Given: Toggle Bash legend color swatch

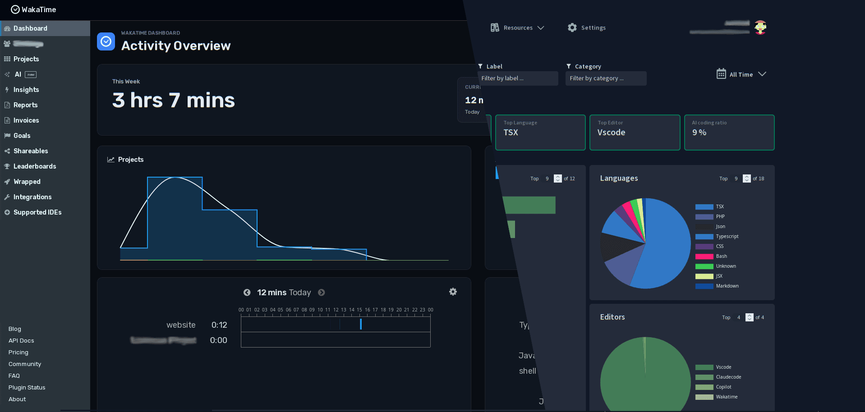Looking at the screenshot, I should coord(704,256).
